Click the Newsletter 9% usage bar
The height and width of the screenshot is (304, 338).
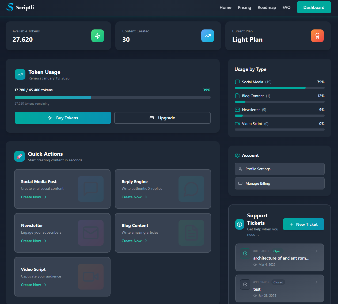280,116
